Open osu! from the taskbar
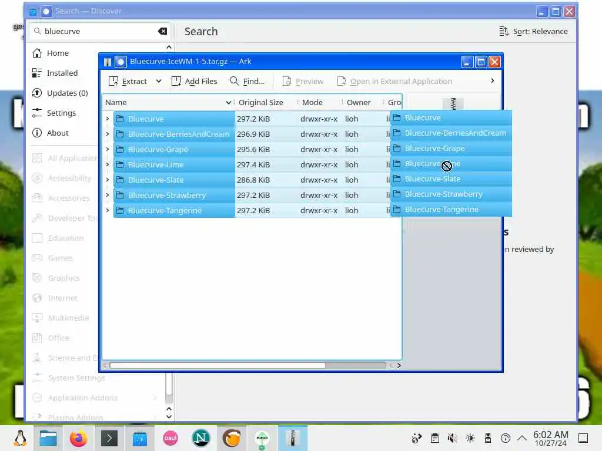602x451 pixels. point(170,438)
